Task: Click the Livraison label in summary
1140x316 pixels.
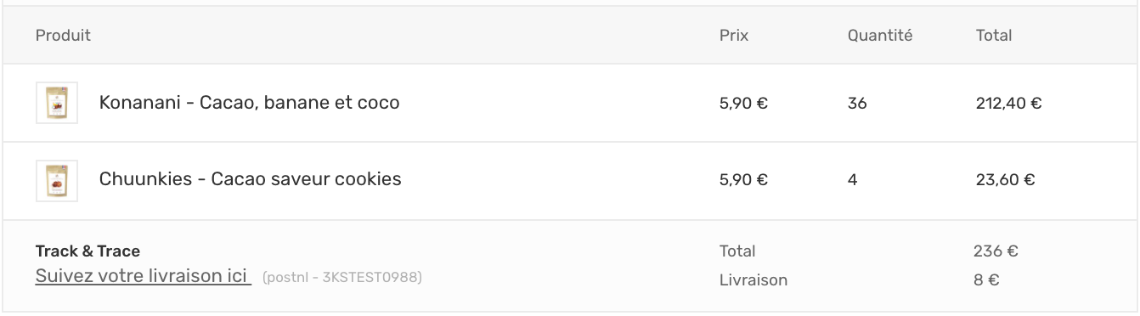Action: (753, 279)
